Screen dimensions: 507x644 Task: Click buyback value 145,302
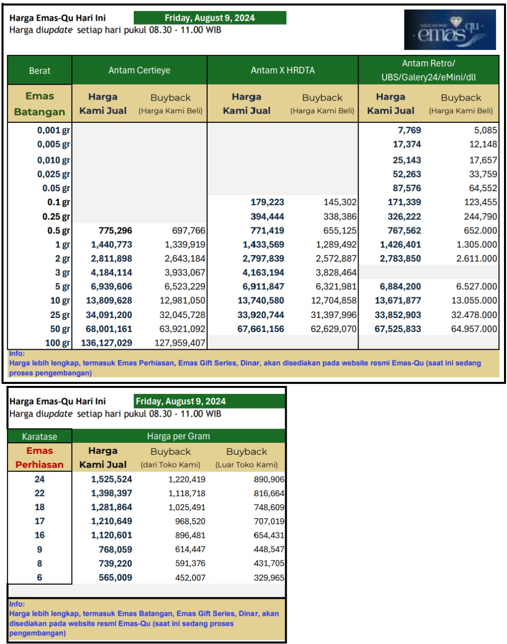point(340,202)
